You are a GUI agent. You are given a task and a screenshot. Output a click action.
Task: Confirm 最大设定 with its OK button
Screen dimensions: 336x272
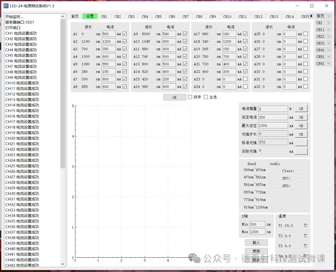click(301, 126)
